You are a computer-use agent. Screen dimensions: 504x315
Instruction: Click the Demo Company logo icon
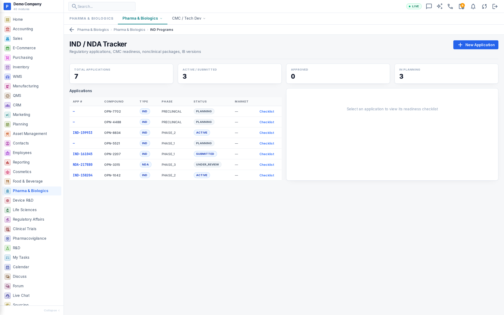pos(7,6)
